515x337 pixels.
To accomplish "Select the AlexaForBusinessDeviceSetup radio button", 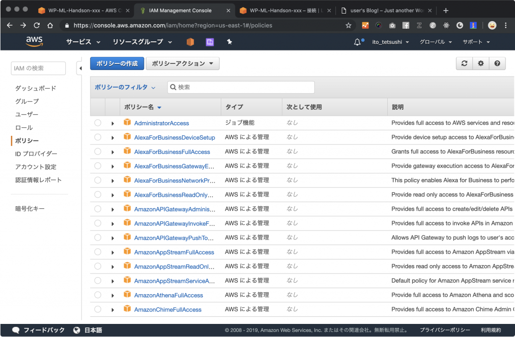I will (x=98, y=137).
